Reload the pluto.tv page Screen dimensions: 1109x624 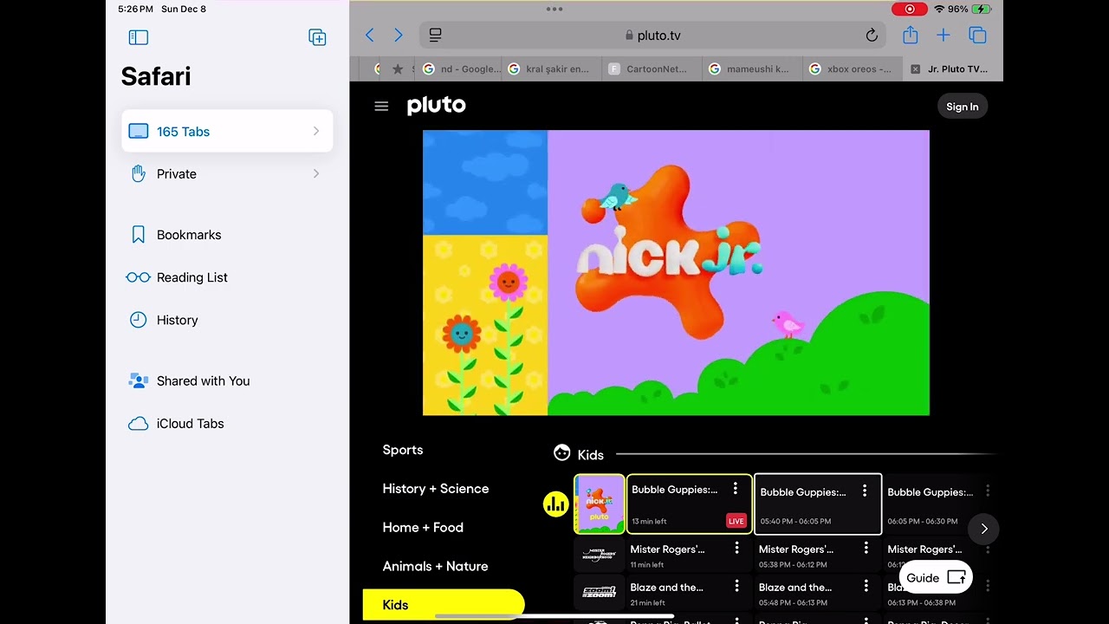coord(872,36)
